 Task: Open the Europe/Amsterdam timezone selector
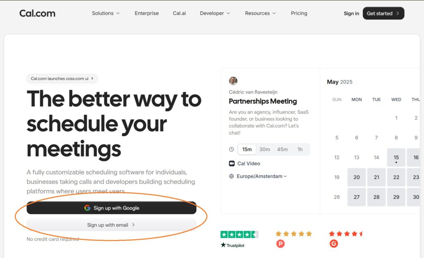click(x=261, y=176)
